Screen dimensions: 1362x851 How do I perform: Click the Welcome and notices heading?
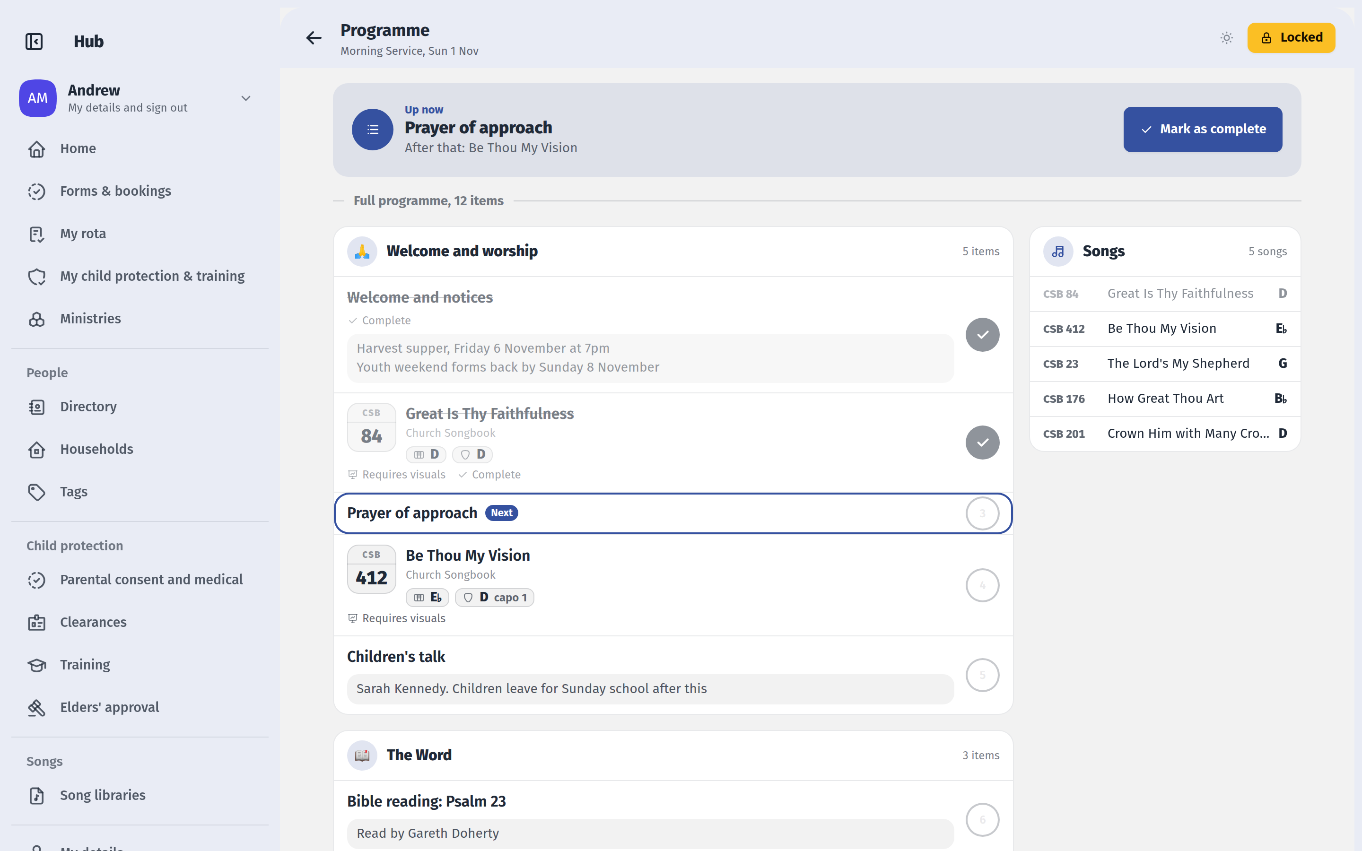coord(420,297)
